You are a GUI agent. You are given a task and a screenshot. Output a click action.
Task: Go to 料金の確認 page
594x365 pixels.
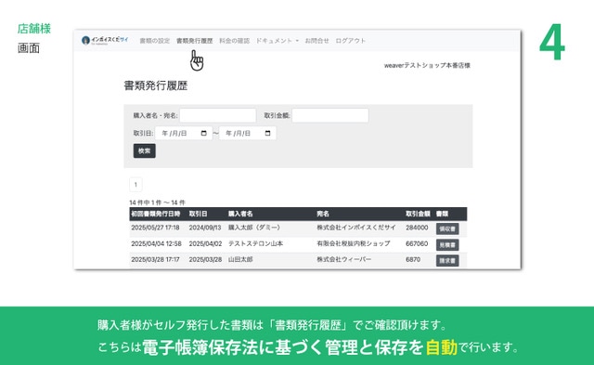tap(234, 41)
